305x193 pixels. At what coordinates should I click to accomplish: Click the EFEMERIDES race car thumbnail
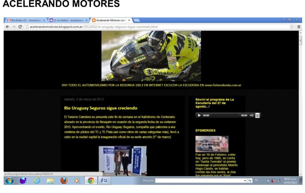212,144
